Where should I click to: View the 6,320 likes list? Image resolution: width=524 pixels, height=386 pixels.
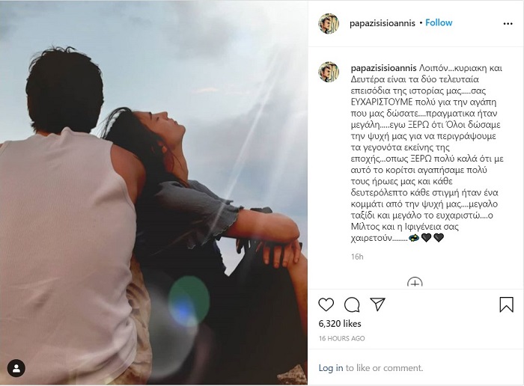click(x=340, y=324)
